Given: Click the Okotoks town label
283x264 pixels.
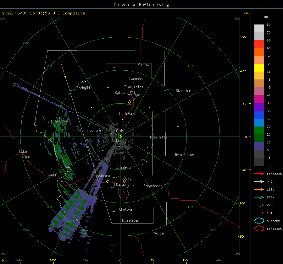Looking at the screenshot, I should [x=126, y=209].
